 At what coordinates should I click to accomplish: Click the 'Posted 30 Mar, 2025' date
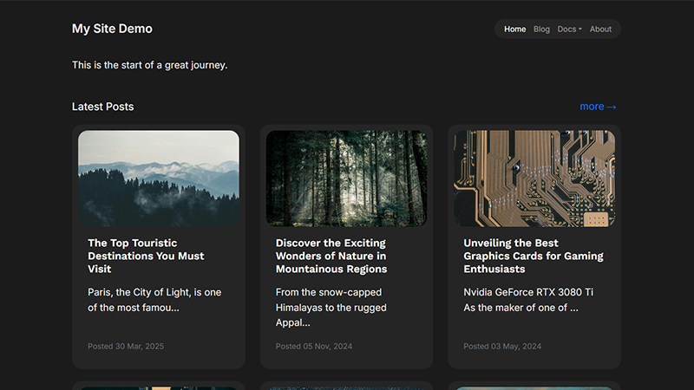(x=126, y=346)
